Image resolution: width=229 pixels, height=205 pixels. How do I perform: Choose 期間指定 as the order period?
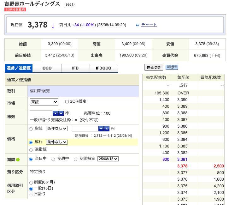[75, 159]
